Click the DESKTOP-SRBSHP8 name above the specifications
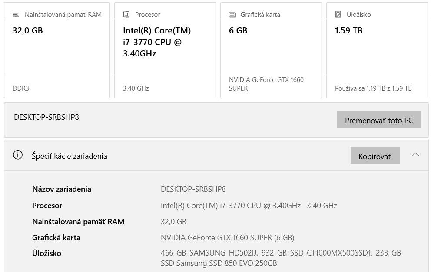 coord(46,117)
